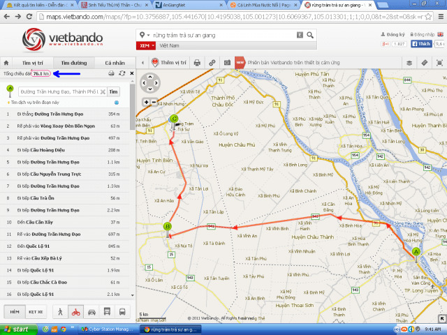Click Đăng nhập login link
Screen dimensions: 447x335
[x=422, y=34]
